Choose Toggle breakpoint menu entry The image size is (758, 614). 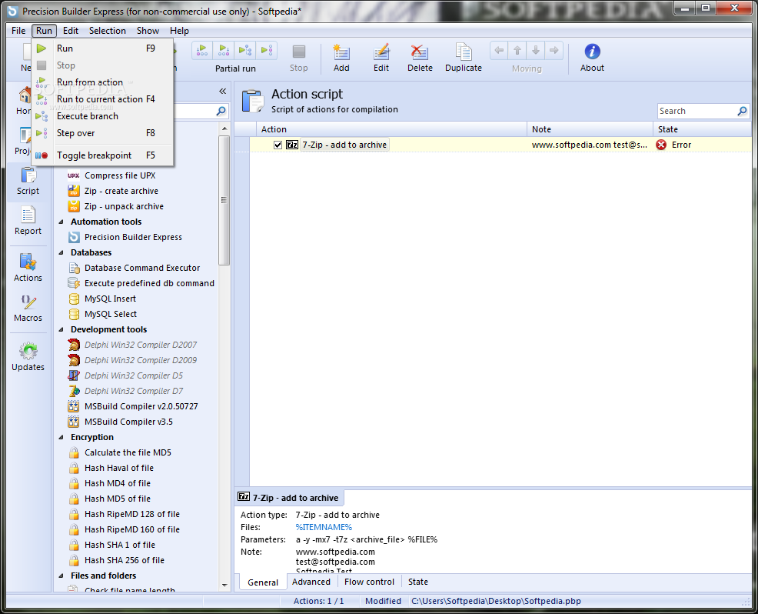pos(102,155)
